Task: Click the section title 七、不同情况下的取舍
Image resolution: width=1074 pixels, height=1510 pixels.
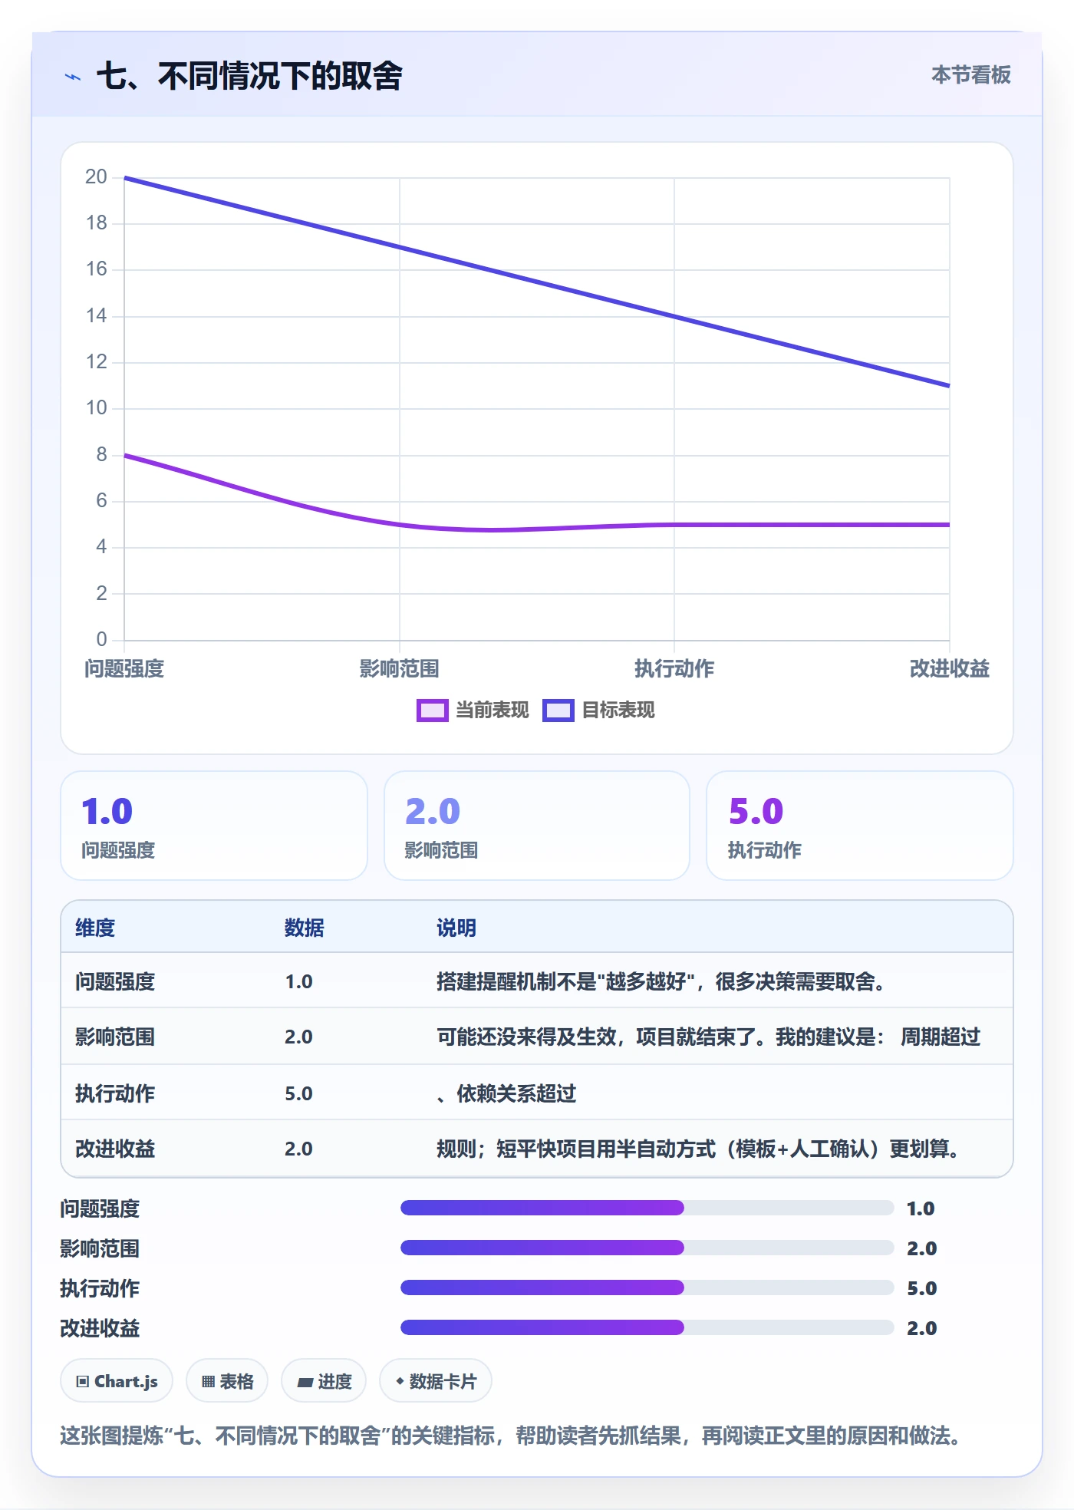Action: (x=249, y=76)
